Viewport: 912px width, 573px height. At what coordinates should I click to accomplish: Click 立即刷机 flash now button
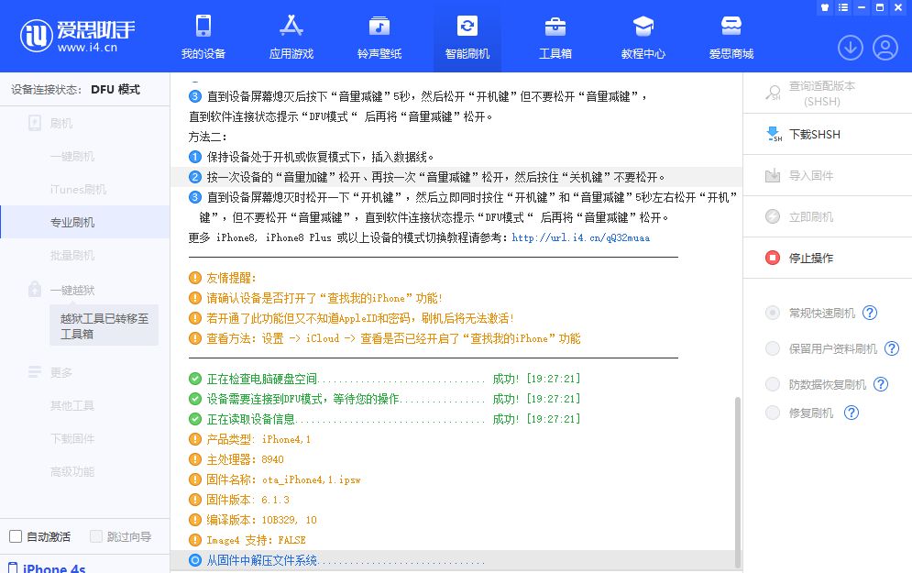(827, 217)
